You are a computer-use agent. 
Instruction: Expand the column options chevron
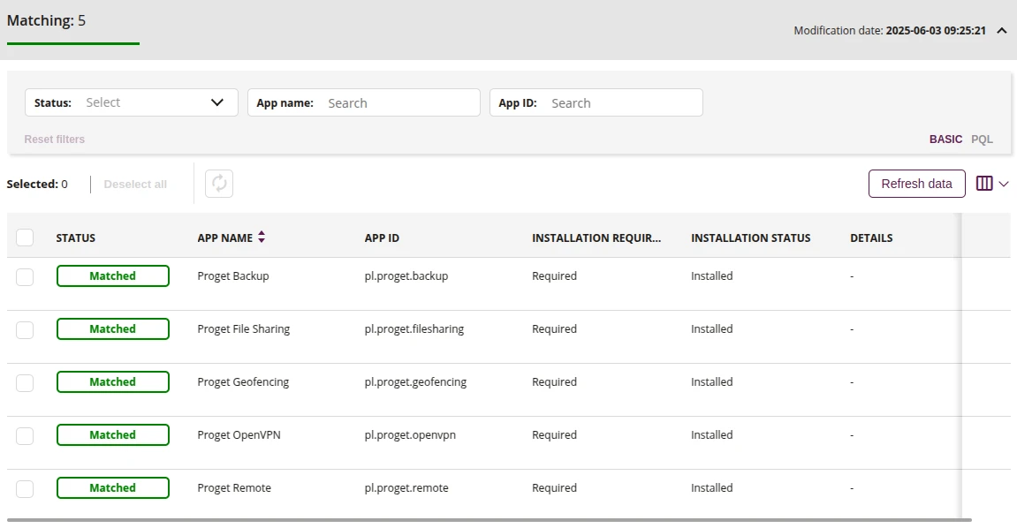[1004, 184]
